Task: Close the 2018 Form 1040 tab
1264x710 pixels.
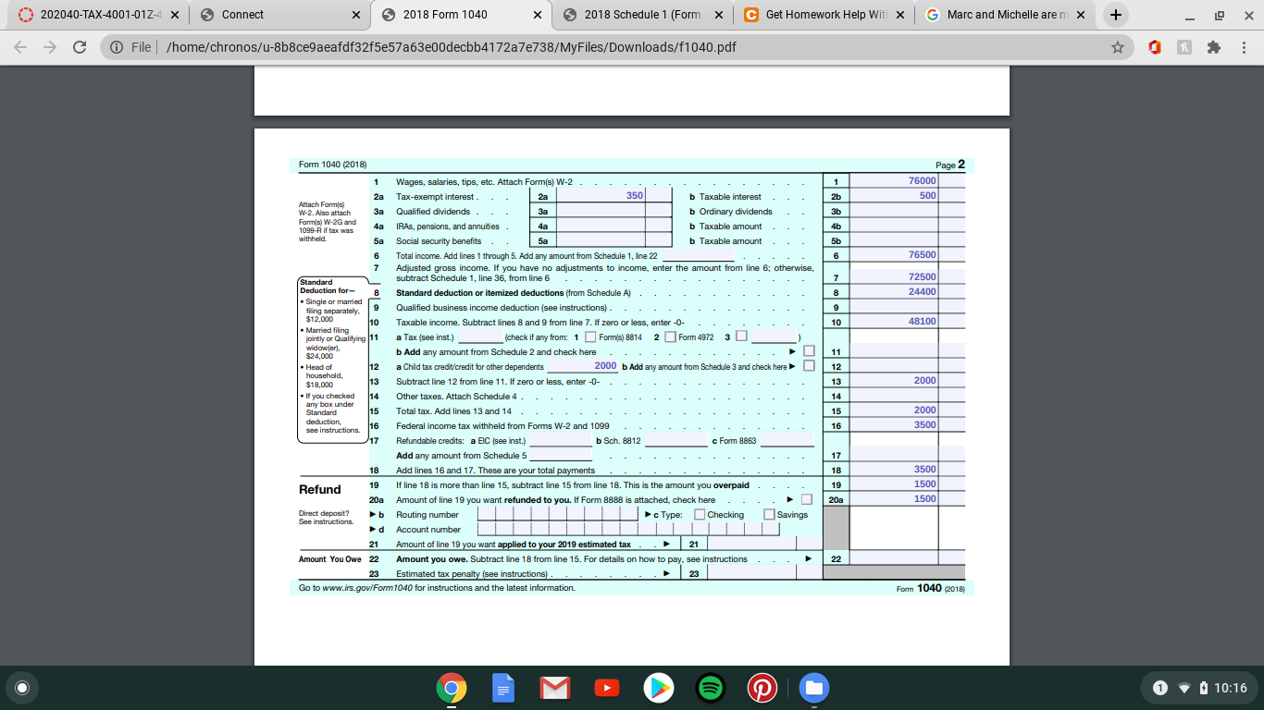Action: coord(538,15)
